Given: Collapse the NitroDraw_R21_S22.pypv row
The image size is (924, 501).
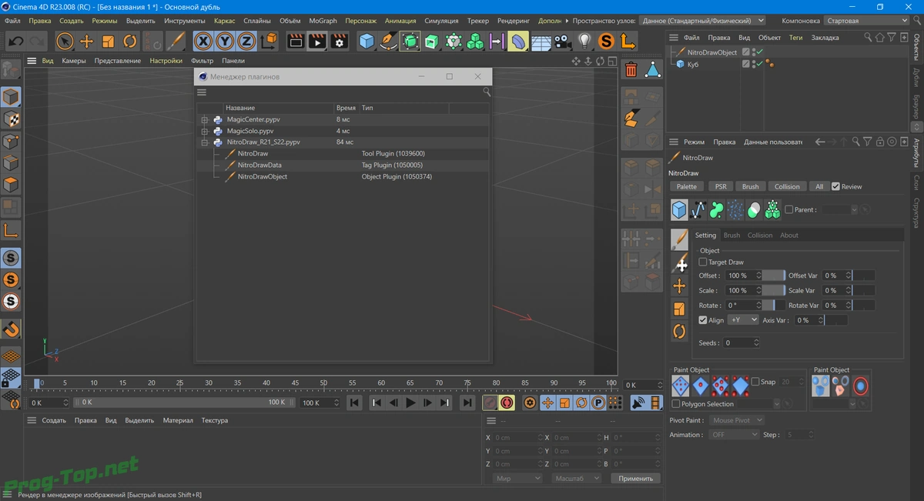Looking at the screenshot, I should (205, 142).
